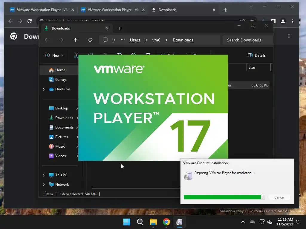Go up one folder level
This screenshot has width=306, height=229.
(76, 40)
